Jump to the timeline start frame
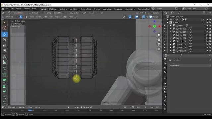Image resolution: width=212 pixels, height=119 pixels. click(x=75, y=107)
